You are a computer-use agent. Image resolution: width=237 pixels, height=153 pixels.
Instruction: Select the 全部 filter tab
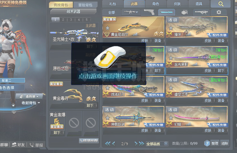coord(111,12)
